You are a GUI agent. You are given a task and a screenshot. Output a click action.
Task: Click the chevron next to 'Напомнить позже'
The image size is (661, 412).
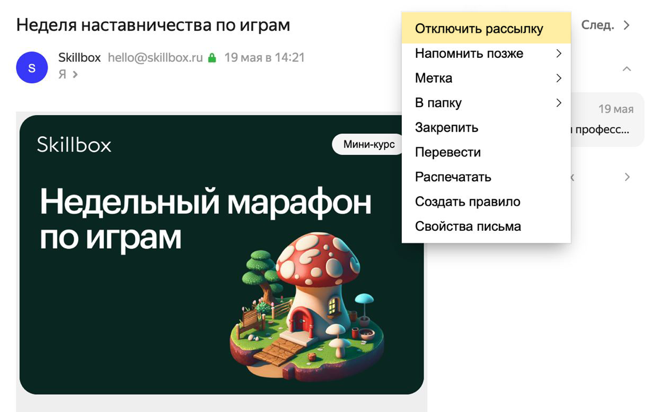(559, 53)
